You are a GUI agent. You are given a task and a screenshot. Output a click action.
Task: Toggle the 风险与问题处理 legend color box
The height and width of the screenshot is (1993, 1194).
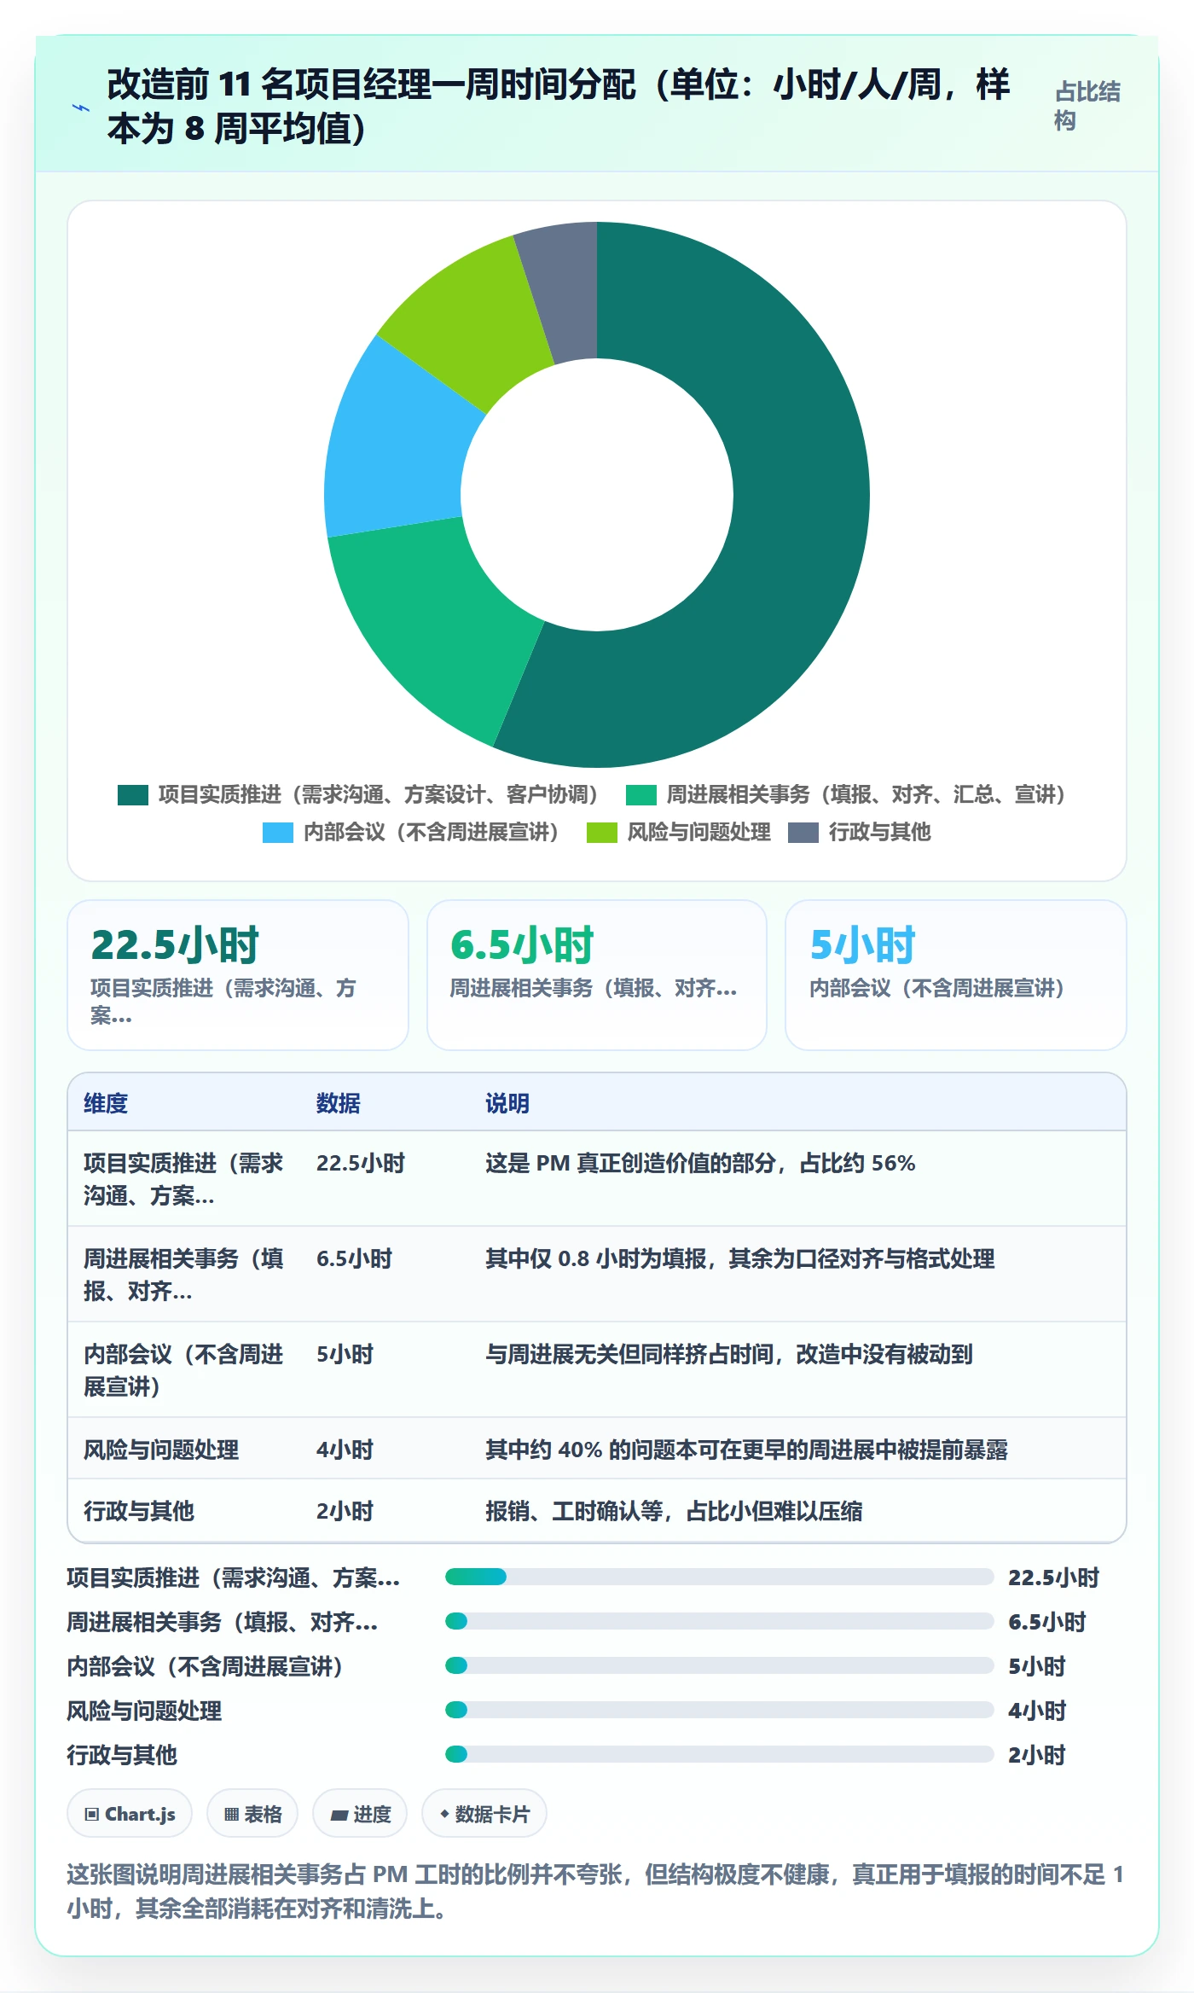point(602,833)
